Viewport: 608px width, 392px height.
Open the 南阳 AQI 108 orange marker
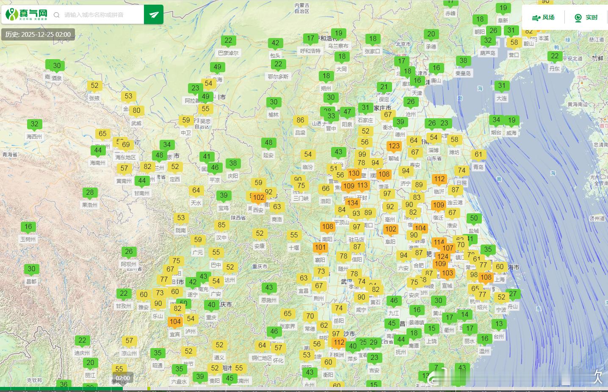tap(327, 227)
